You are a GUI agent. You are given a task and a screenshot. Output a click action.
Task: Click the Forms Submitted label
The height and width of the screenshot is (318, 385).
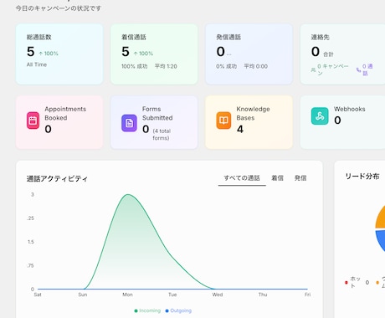(157, 113)
